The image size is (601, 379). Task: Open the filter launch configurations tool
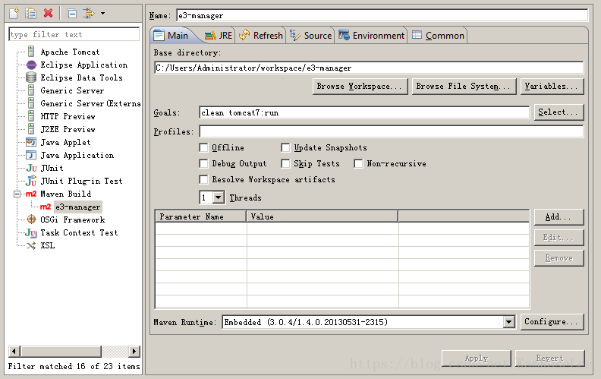89,14
